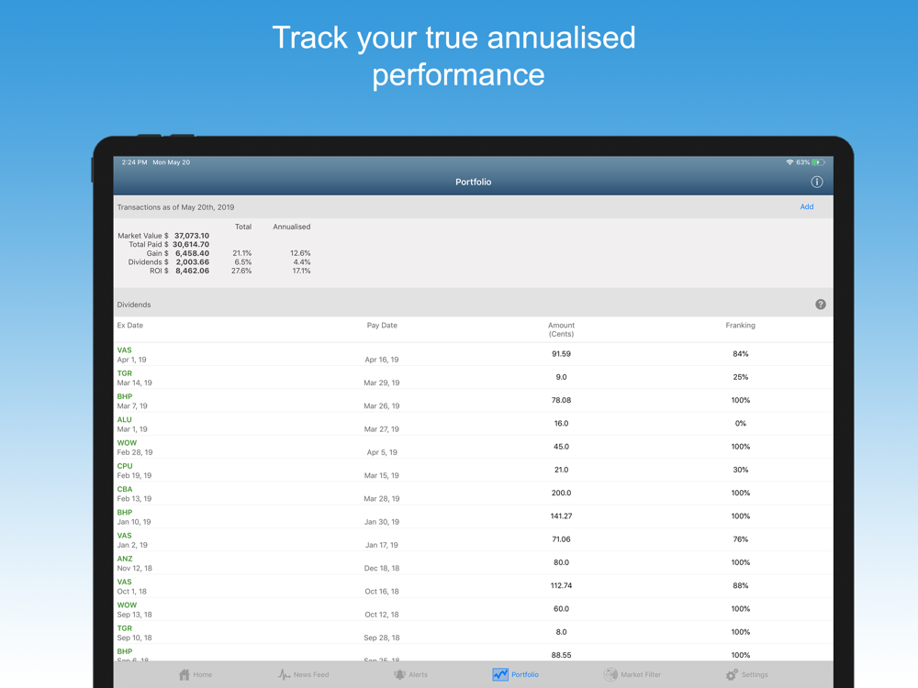Click amount 141.27 in BHP row
Viewport: 918px width, 688px height.
pyautogui.click(x=561, y=516)
